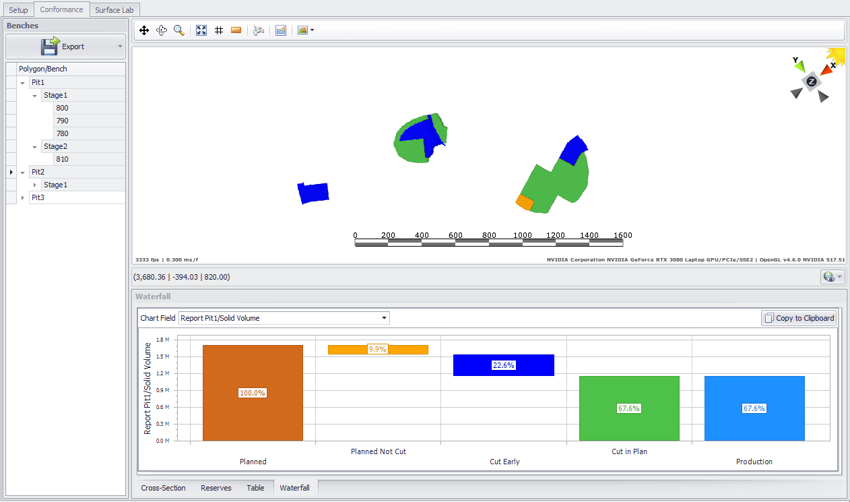Open the Chart Field combo box

pyautogui.click(x=284, y=318)
